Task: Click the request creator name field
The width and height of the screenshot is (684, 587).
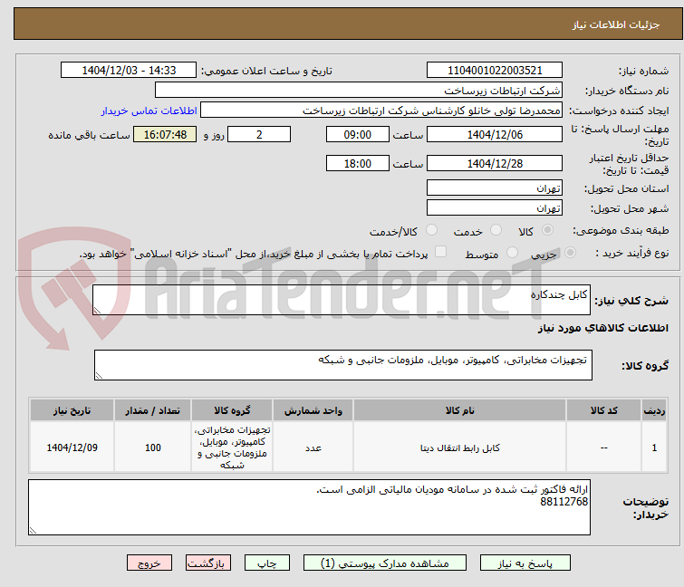Action: [x=381, y=111]
